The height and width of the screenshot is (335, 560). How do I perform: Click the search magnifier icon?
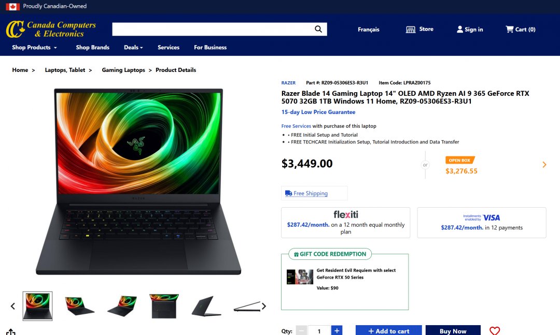click(318, 30)
